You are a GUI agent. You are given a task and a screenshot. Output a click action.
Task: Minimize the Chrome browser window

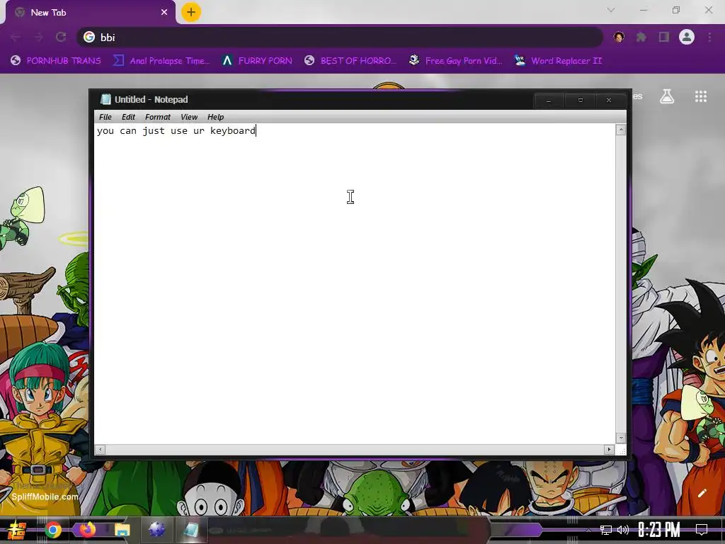pos(644,10)
